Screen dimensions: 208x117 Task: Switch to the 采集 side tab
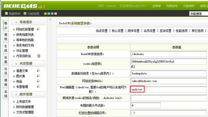[x=6, y=60]
